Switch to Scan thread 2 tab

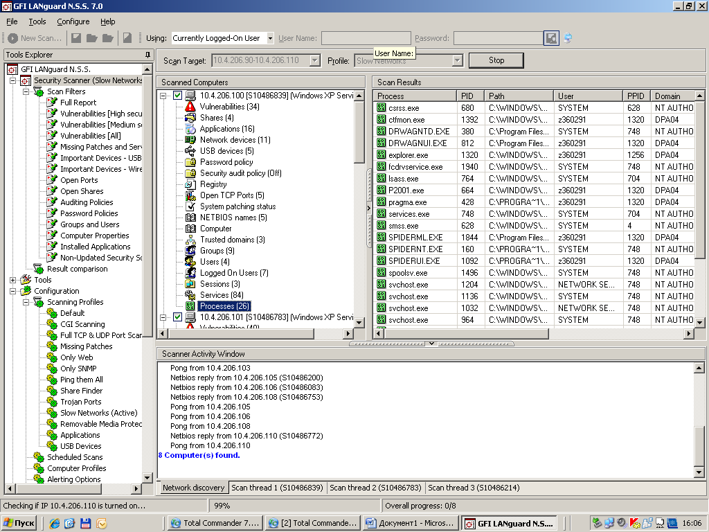[375, 488]
